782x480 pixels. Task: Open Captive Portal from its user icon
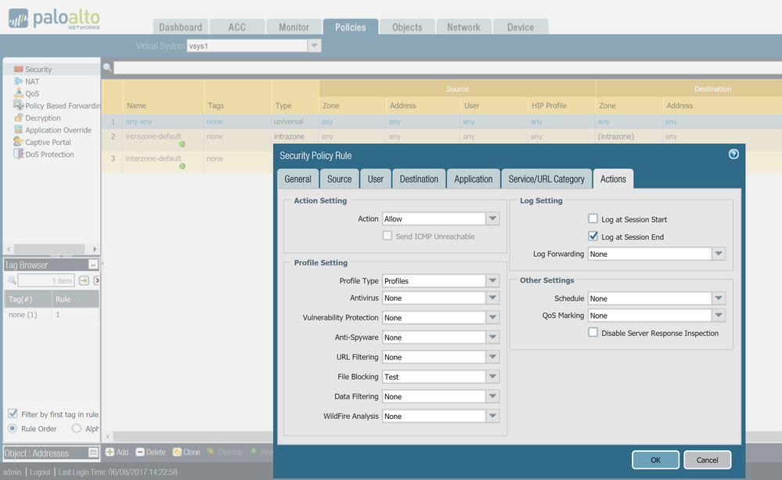pos(18,142)
